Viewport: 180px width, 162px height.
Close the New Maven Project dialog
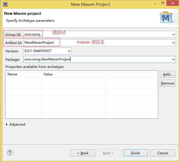coord(173,3)
